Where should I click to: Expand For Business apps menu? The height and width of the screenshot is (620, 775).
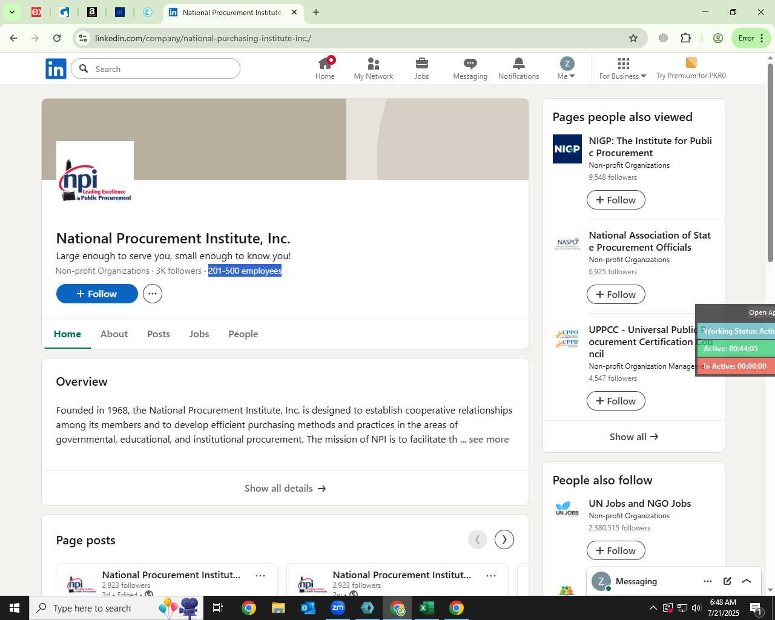[623, 68]
